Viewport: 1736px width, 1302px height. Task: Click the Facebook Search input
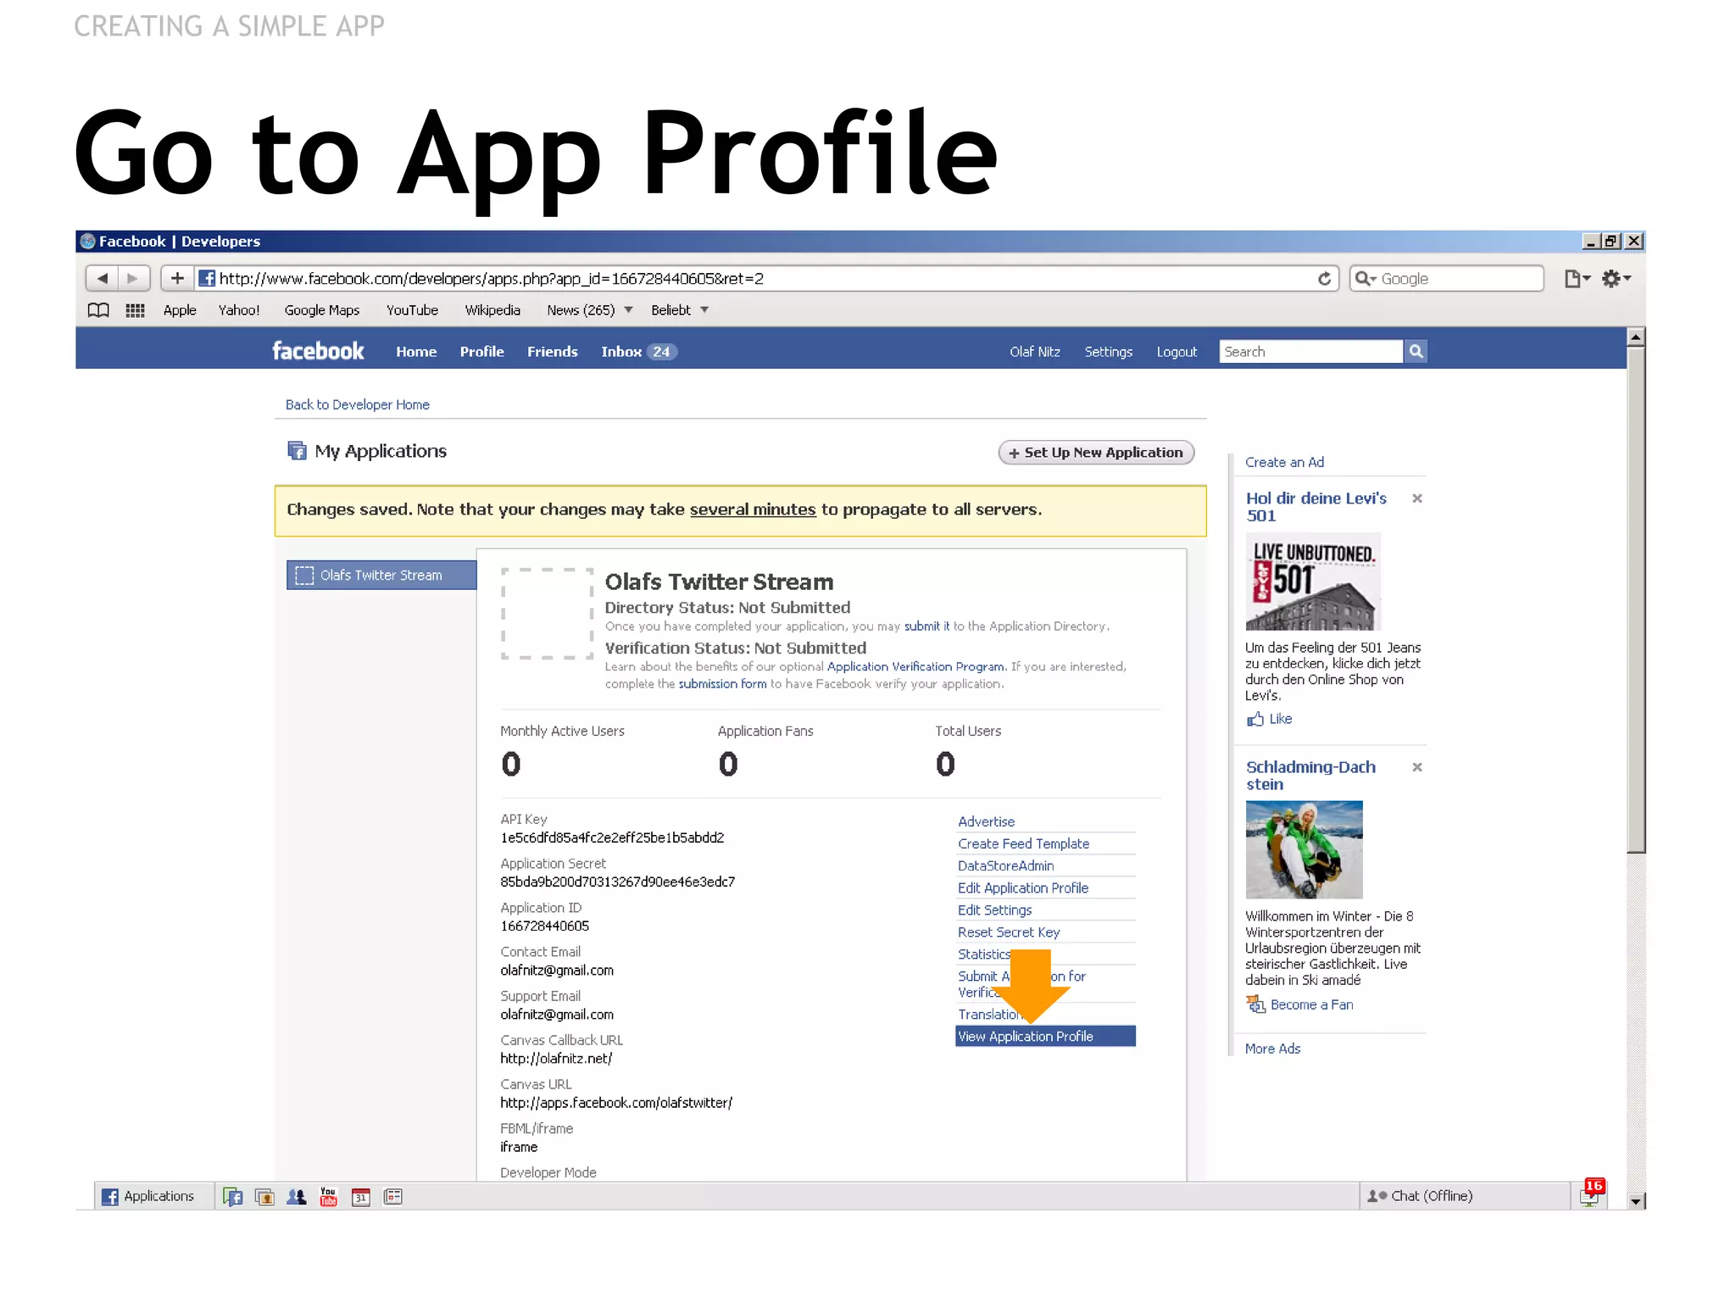click(1310, 351)
